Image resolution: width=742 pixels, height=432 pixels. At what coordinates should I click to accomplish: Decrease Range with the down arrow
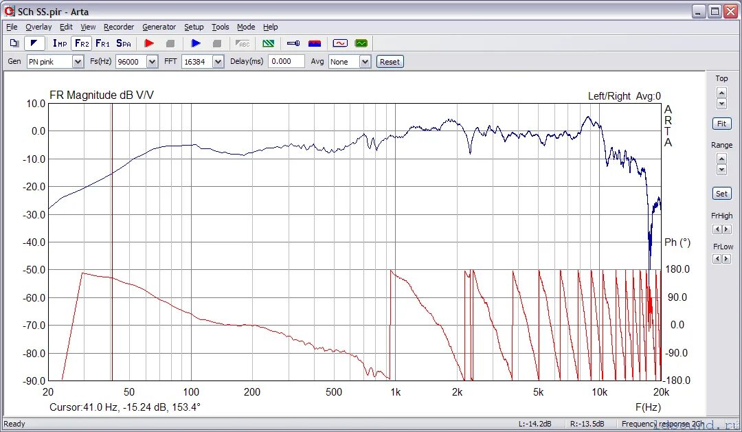click(721, 170)
